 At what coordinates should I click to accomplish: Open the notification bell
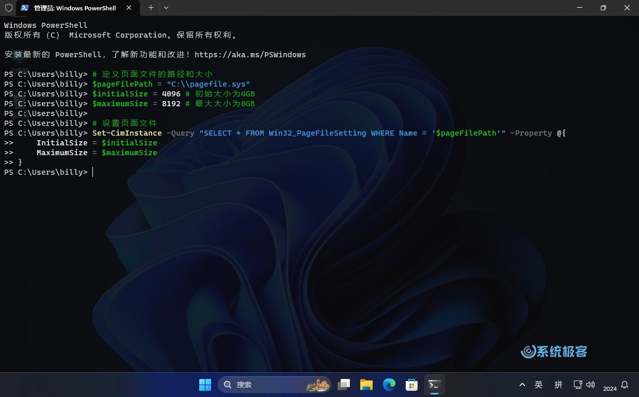click(x=625, y=385)
